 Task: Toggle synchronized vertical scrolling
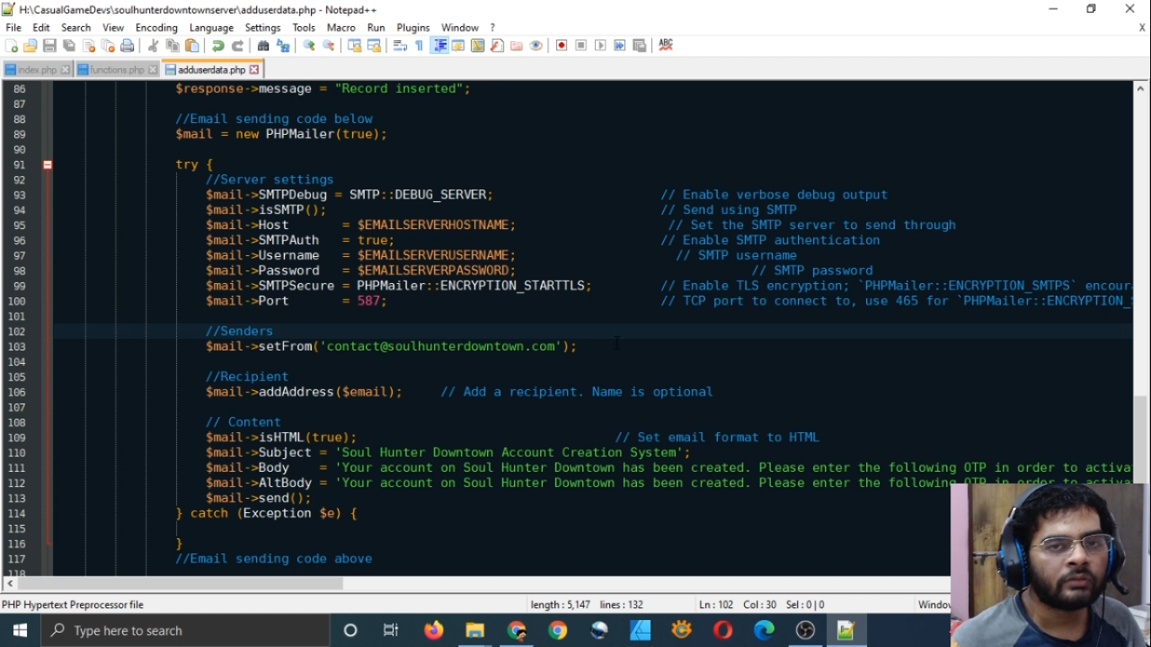(x=355, y=45)
